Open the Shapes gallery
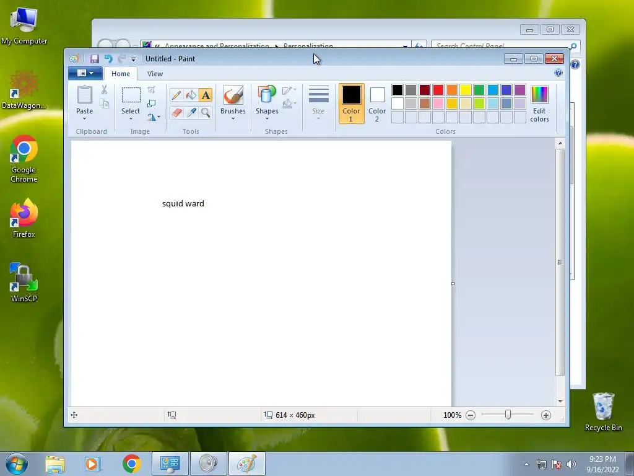The height and width of the screenshot is (476, 634). pyautogui.click(x=267, y=104)
